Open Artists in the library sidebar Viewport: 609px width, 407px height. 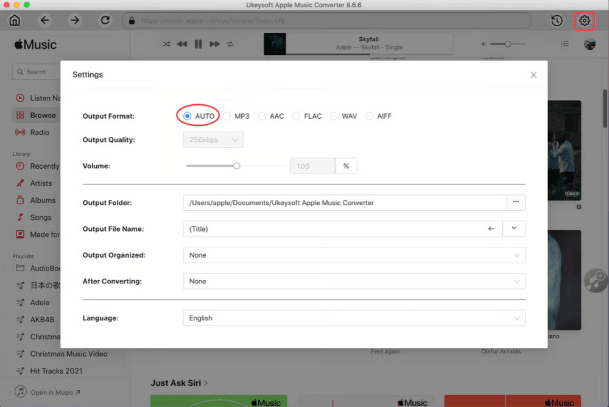pyautogui.click(x=41, y=183)
